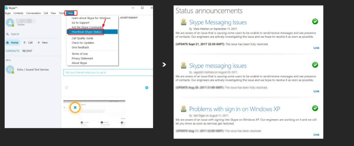Viewport: 354px width, 146px height.
Task: Click green checkmark for Windows XP issue
Action: (x=315, y=108)
